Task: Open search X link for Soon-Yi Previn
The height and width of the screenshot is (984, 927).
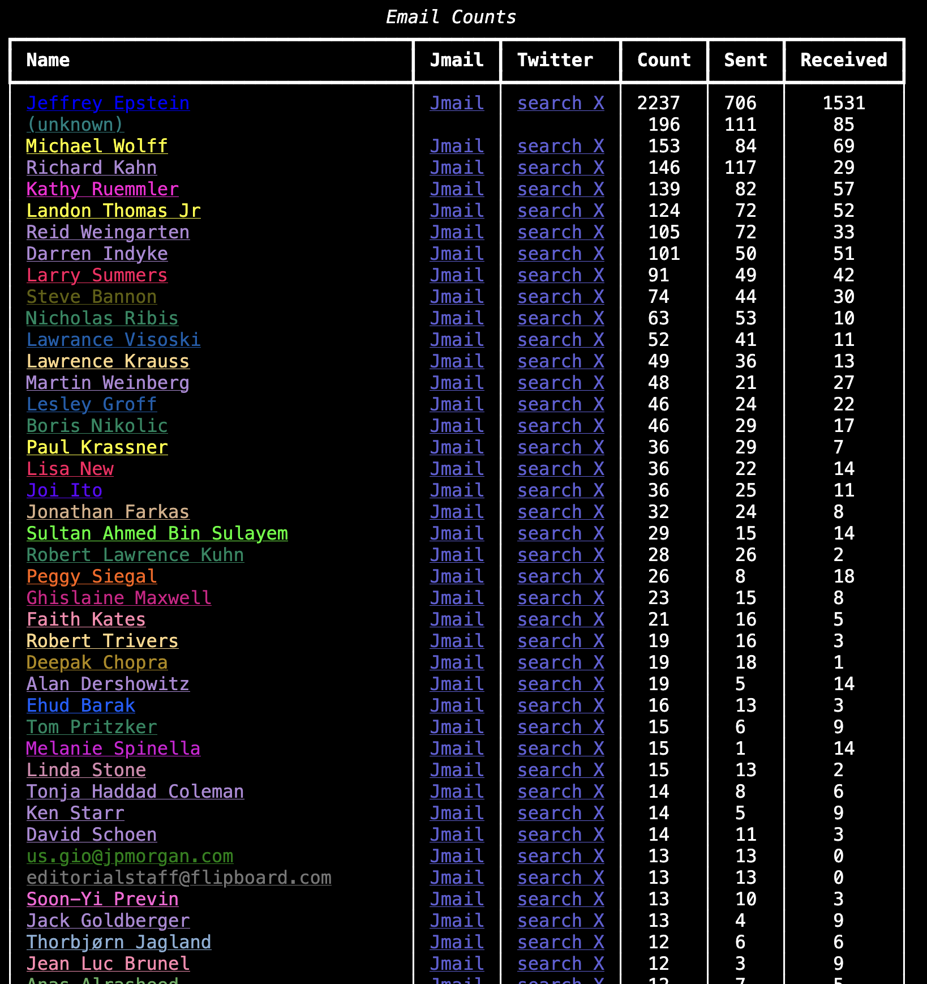Action: (x=561, y=899)
